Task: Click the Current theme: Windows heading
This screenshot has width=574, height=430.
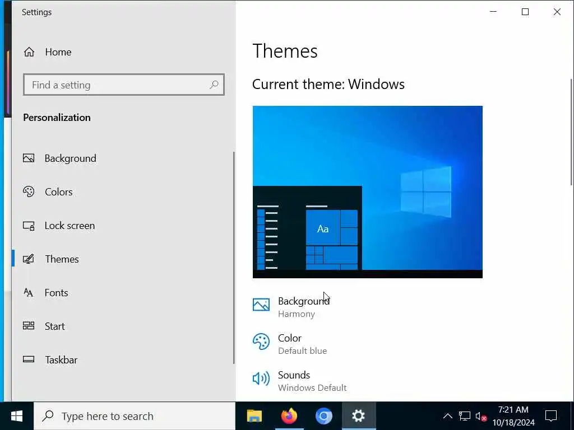Action: point(328,85)
